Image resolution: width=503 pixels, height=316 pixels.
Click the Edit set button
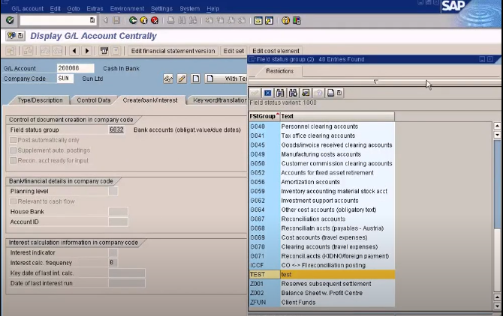point(233,51)
